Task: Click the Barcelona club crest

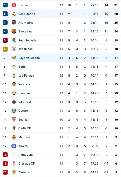Action: [14, 31]
